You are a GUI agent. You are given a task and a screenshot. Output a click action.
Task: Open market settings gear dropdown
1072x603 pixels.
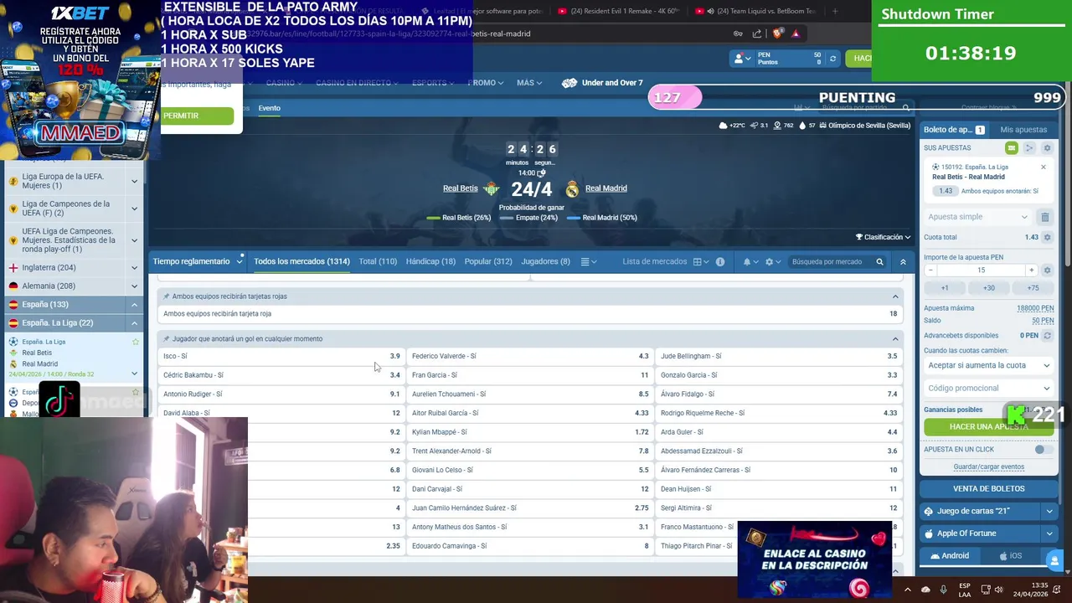pyautogui.click(x=773, y=262)
